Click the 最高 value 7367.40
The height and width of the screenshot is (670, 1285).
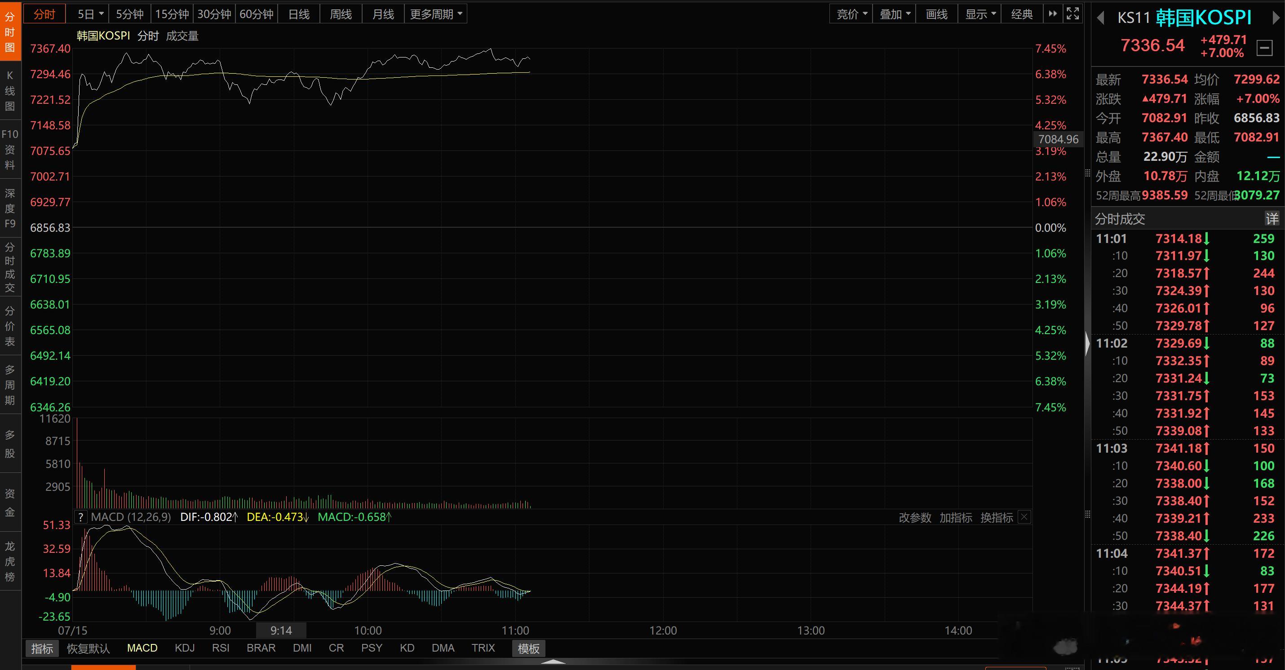click(1165, 137)
